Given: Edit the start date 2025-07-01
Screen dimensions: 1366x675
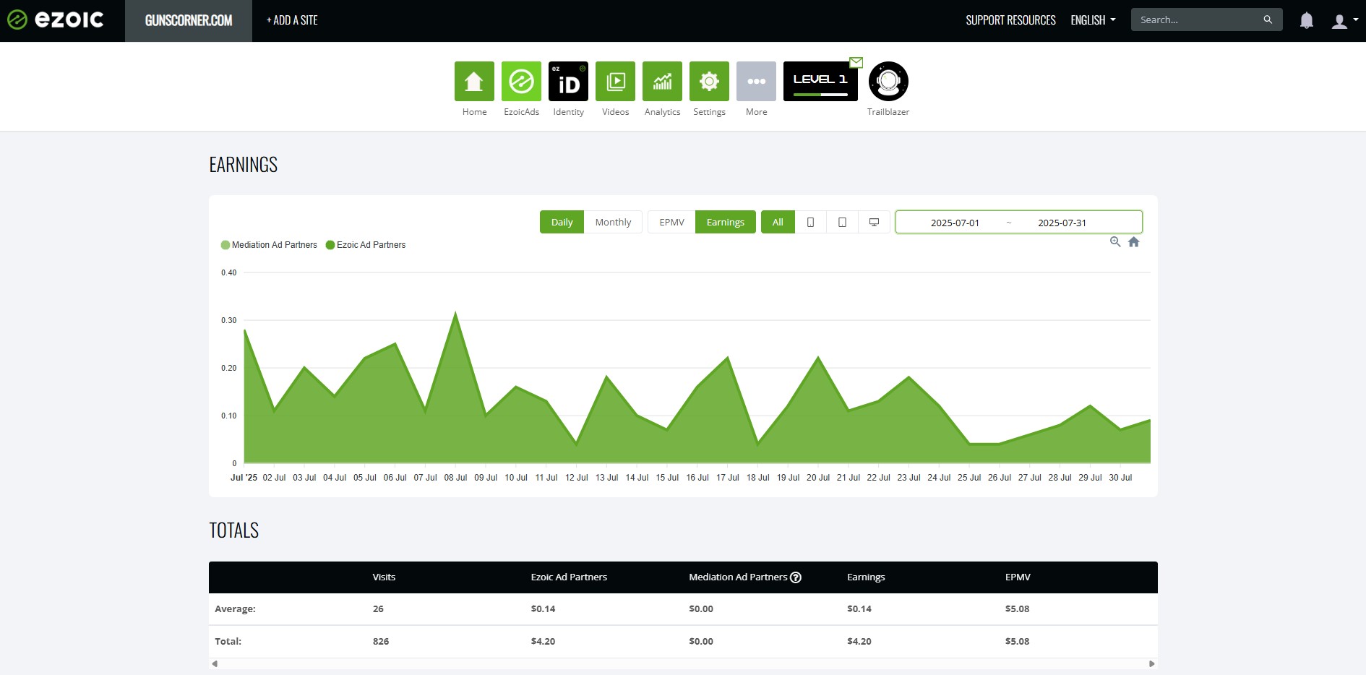Looking at the screenshot, I should [x=955, y=223].
